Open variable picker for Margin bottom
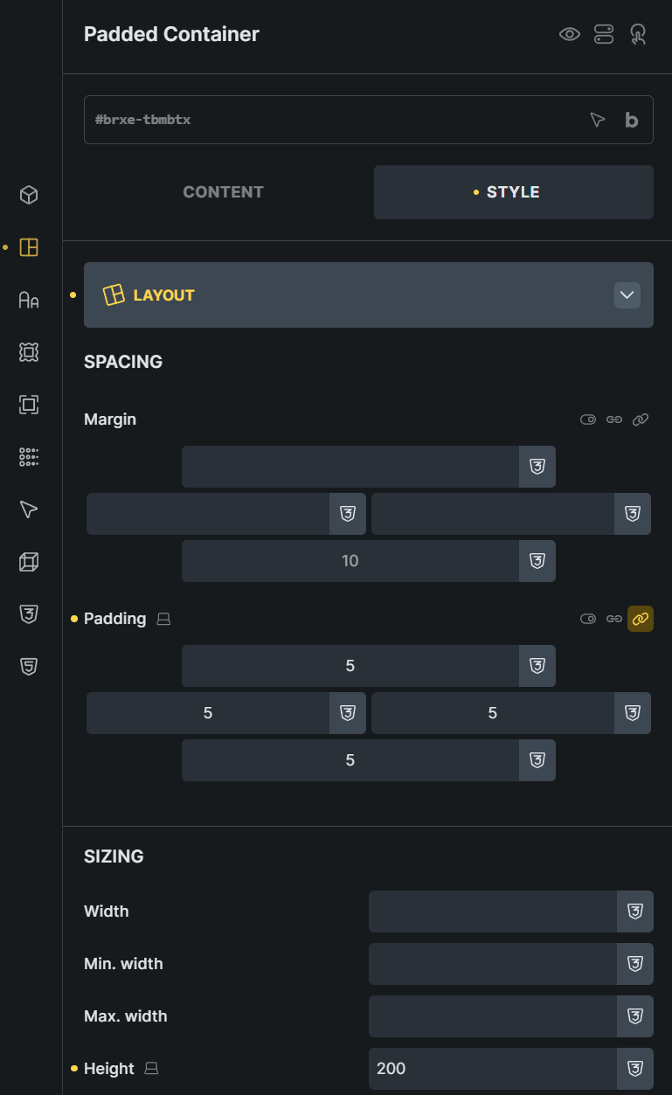This screenshot has width=672, height=1095. pos(537,561)
